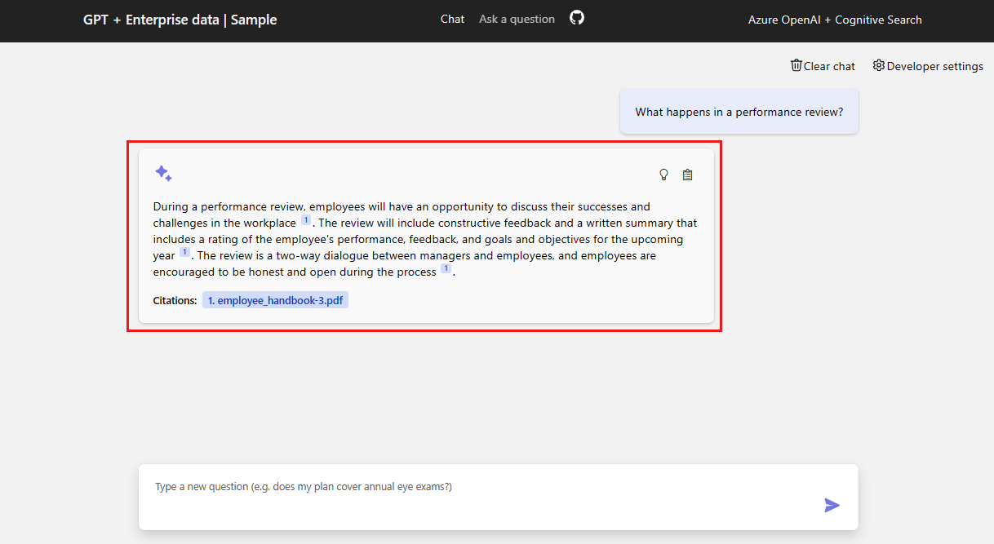The height and width of the screenshot is (544, 994).
Task: Open citation marker after 'workplace'
Action: pos(306,220)
